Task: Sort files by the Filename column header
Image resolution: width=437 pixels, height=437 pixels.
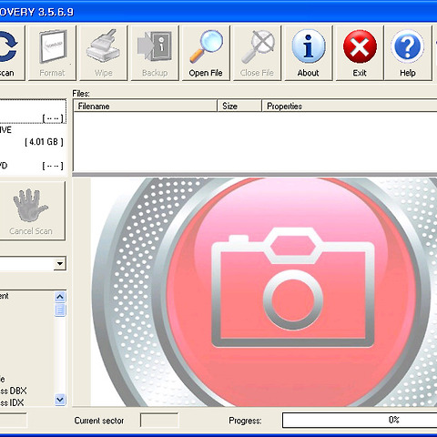Action: 145,106
